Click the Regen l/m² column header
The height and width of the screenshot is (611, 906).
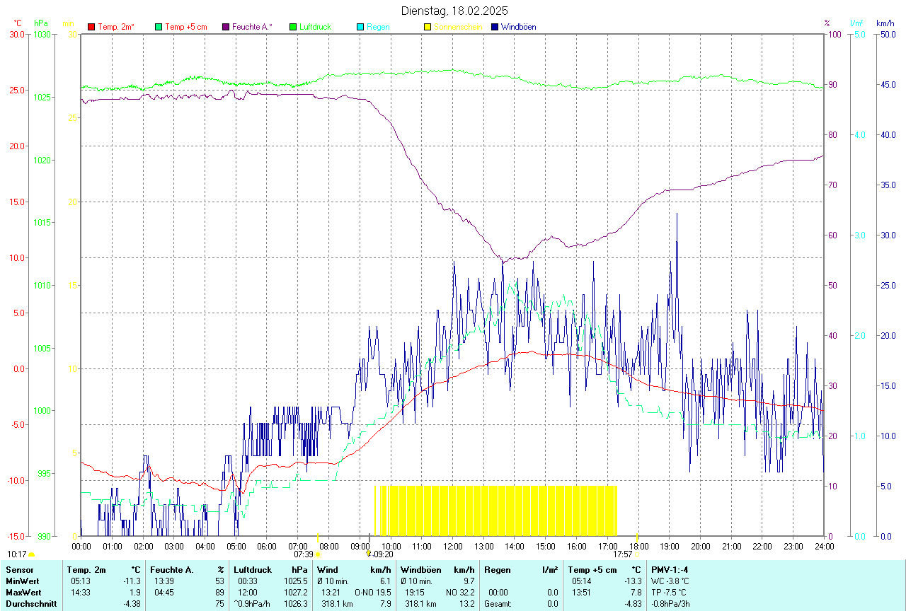point(520,569)
